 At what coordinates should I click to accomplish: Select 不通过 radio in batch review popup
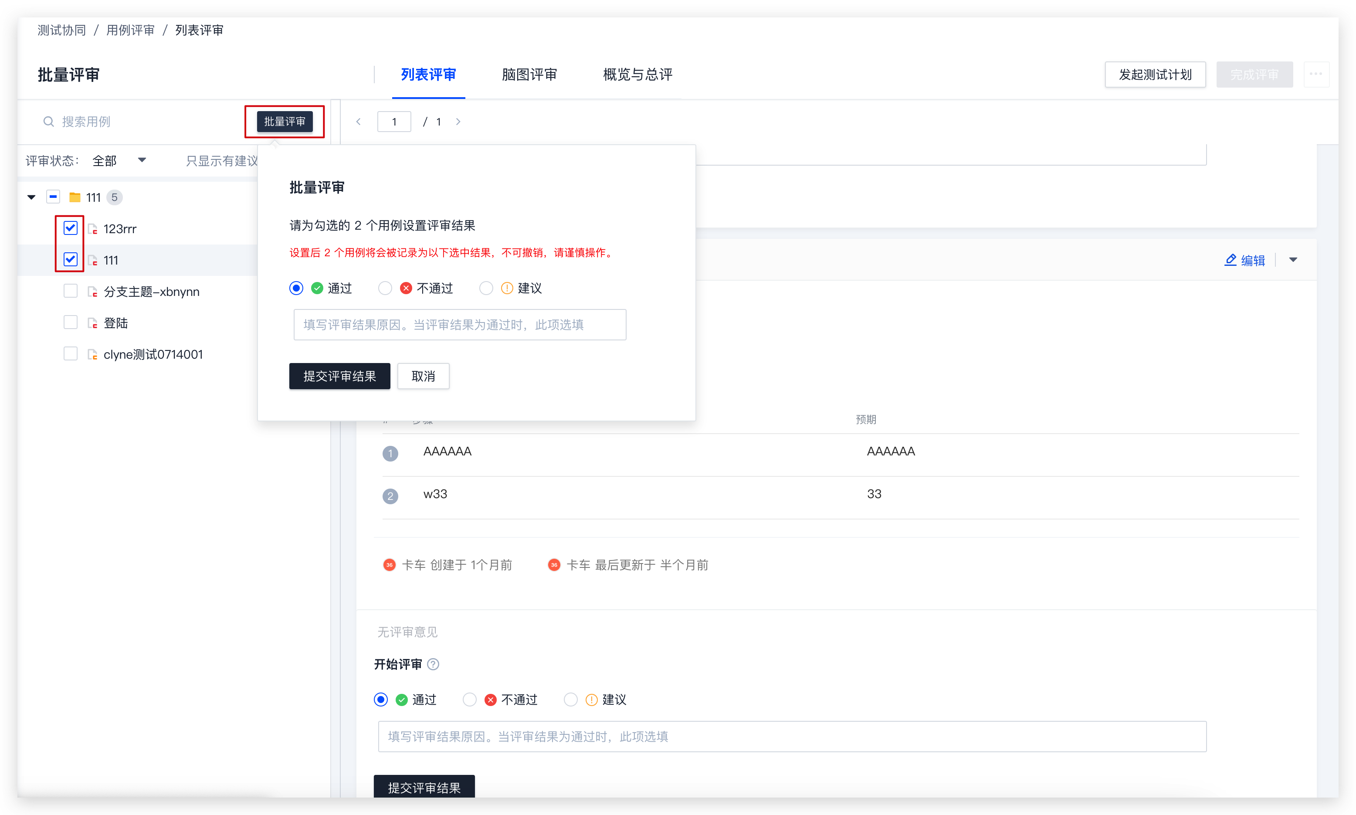point(385,289)
